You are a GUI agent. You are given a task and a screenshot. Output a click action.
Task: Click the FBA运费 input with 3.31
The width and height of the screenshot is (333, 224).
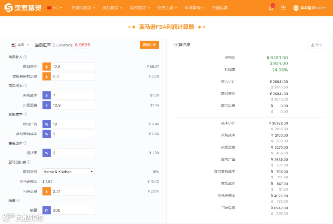point(73,191)
